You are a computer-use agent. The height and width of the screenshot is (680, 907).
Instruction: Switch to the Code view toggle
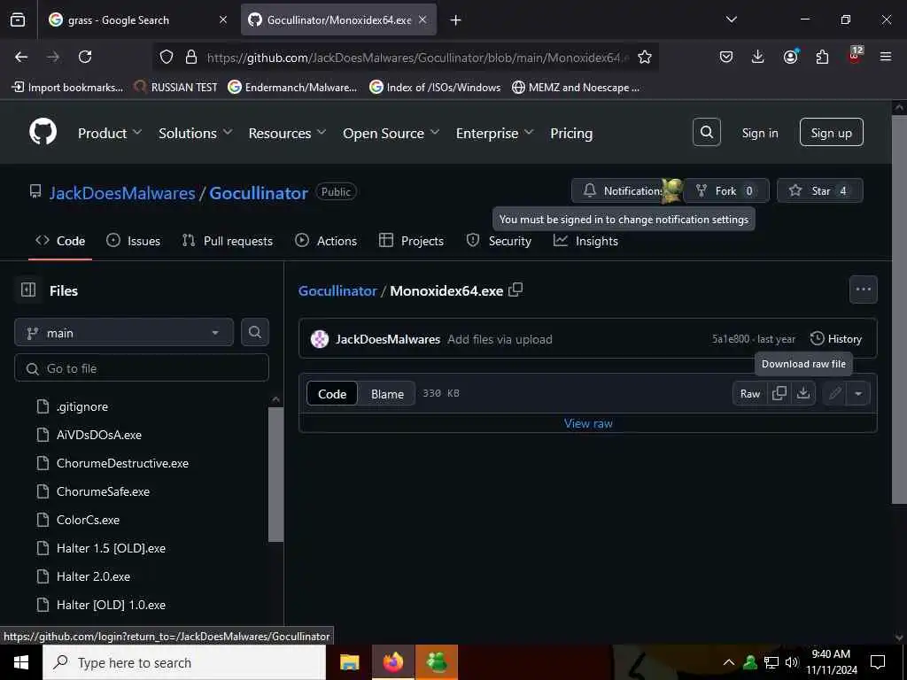[332, 393]
